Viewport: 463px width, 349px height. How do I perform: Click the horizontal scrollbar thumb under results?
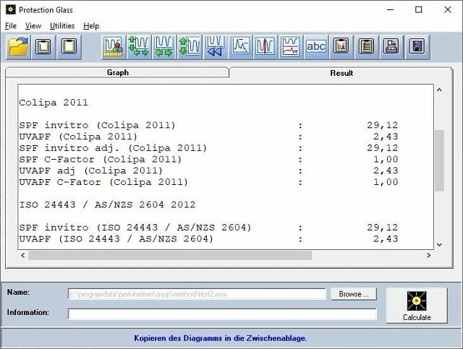click(170, 256)
